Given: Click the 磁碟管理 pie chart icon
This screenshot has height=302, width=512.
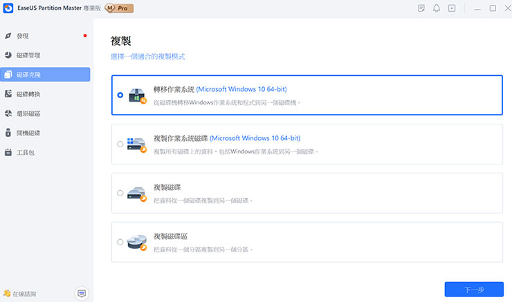Looking at the screenshot, I should coord(8,55).
